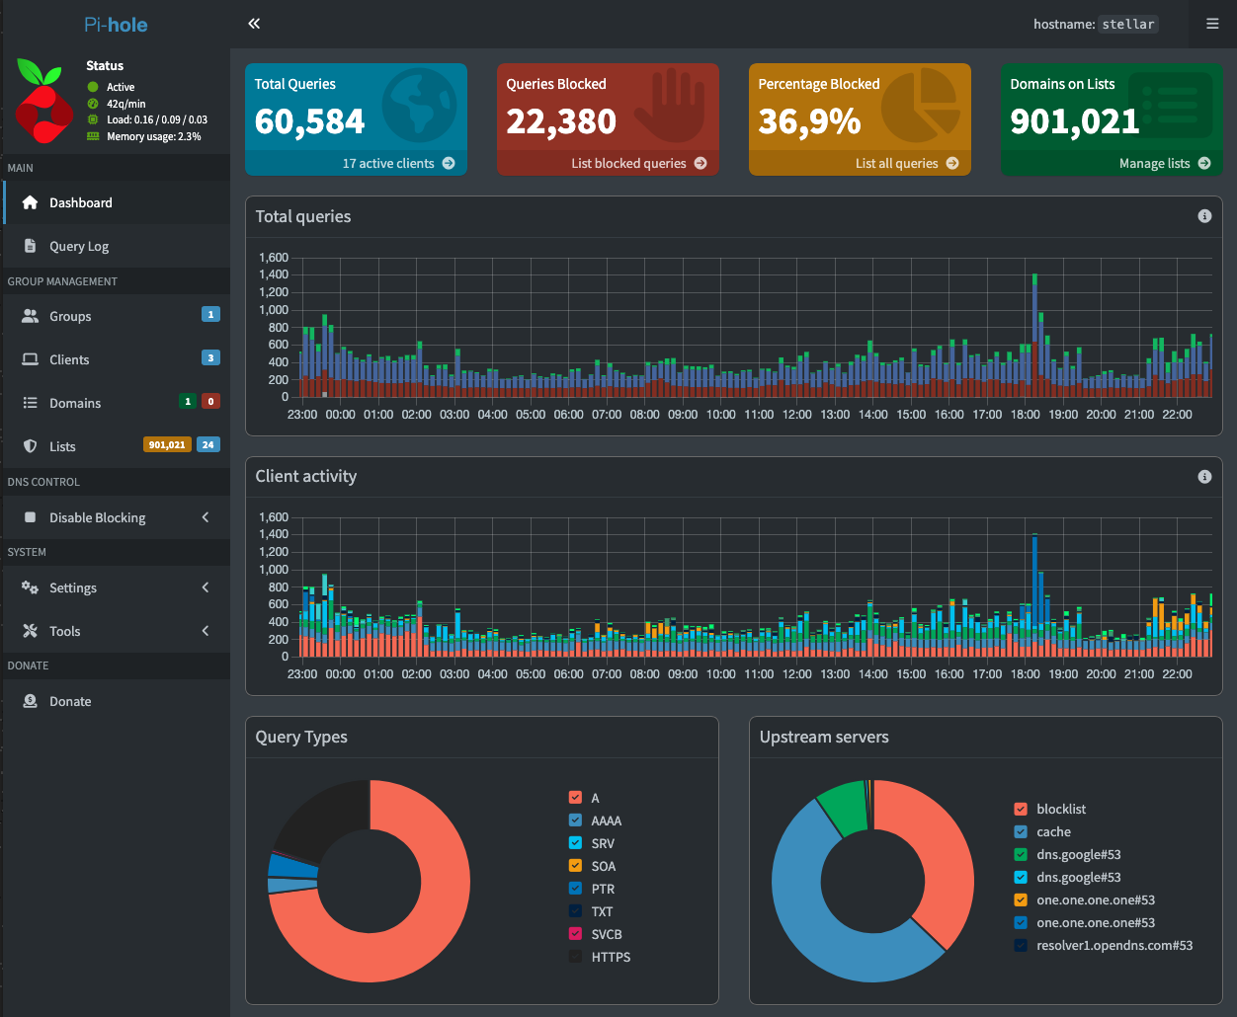Open the hamburger menu at top right

pos(1212,24)
